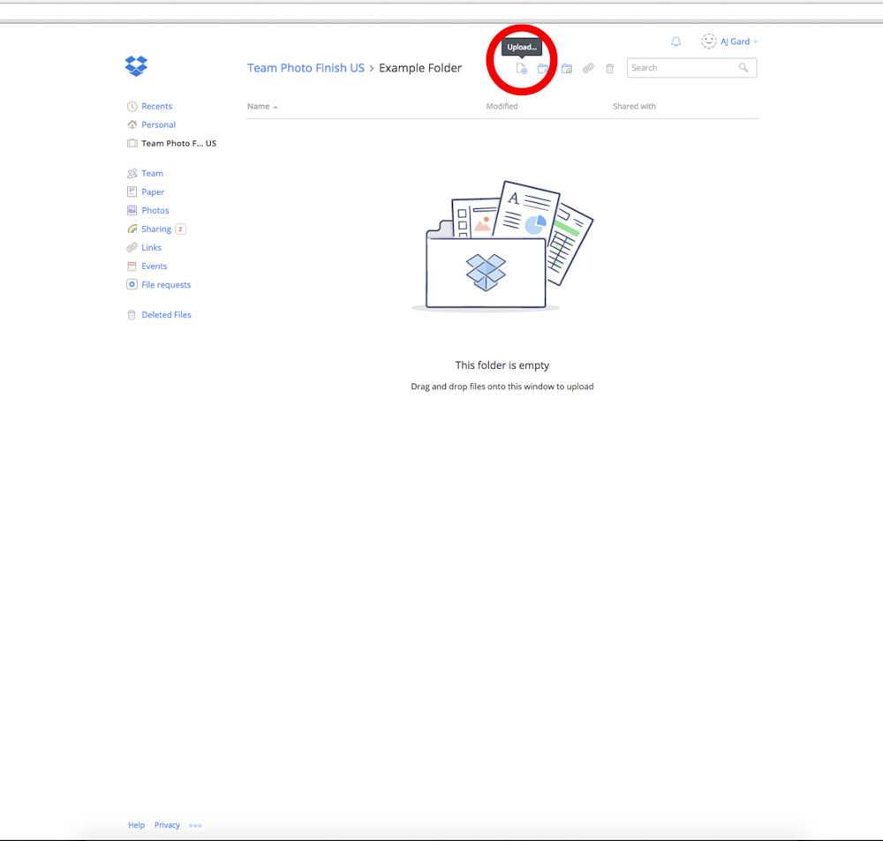883x841 pixels.
Task: Create a new folder with the folder-plus icon
Action: 543,69
